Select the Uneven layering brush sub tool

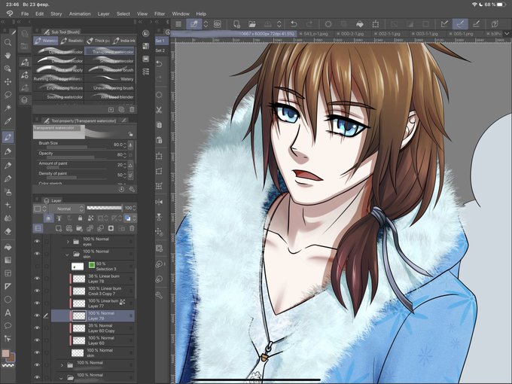point(109,88)
